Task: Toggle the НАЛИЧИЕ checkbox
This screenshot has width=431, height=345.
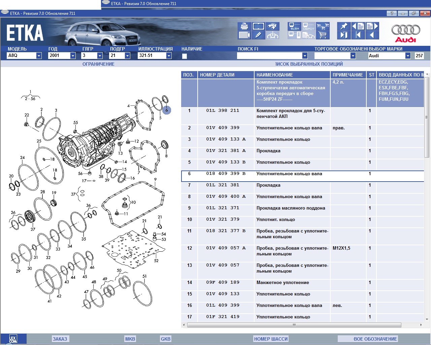Action: tap(185, 56)
